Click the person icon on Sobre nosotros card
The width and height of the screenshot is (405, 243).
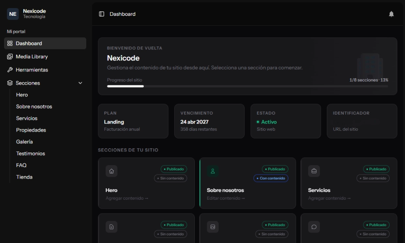pyautogui.click(x=213, y=171)
